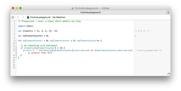Screen dimensions: 181x91
Task: Click result '17 at 3 is greater than 15'
Action: (x=149, y=50)
